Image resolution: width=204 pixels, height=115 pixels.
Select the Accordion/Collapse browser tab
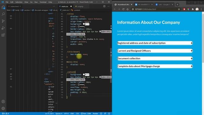click(x=123, y=4)
